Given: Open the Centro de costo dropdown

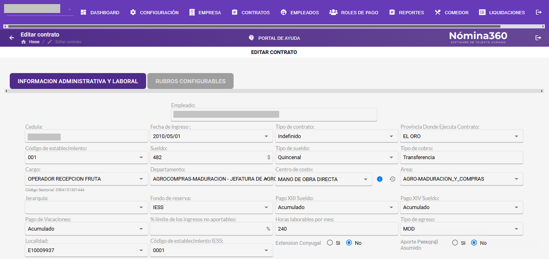Looking at the screenshot, I should pos(365,179).
